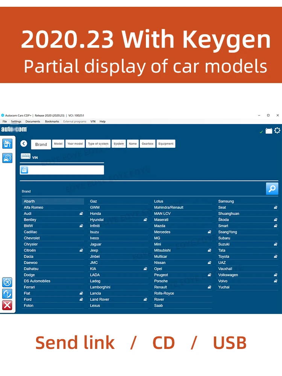This screenshot has width=282, height=376.
Task: Open the Help menu
Action: (x=103, y=121)
